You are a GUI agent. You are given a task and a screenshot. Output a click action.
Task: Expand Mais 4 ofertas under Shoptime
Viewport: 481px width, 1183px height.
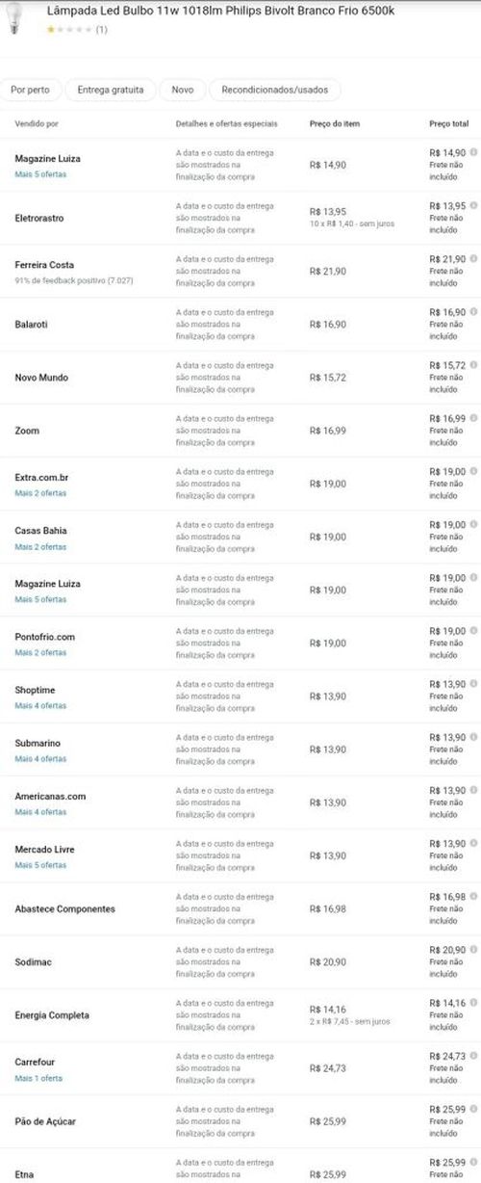[x=40, y=705]
